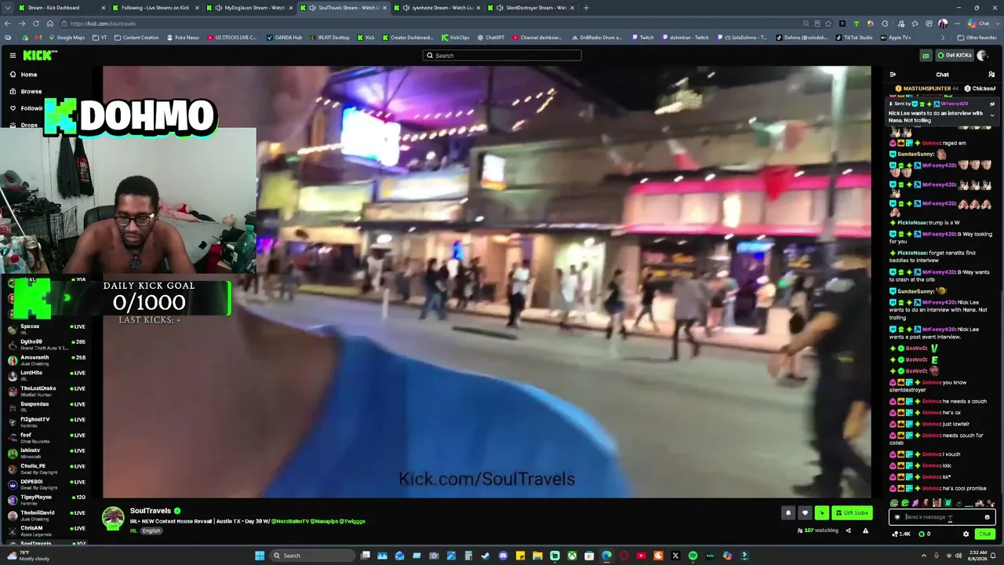Open the YT bookmark folder
The width and height of the screenshot is (1004, 565).
(100, 38)
